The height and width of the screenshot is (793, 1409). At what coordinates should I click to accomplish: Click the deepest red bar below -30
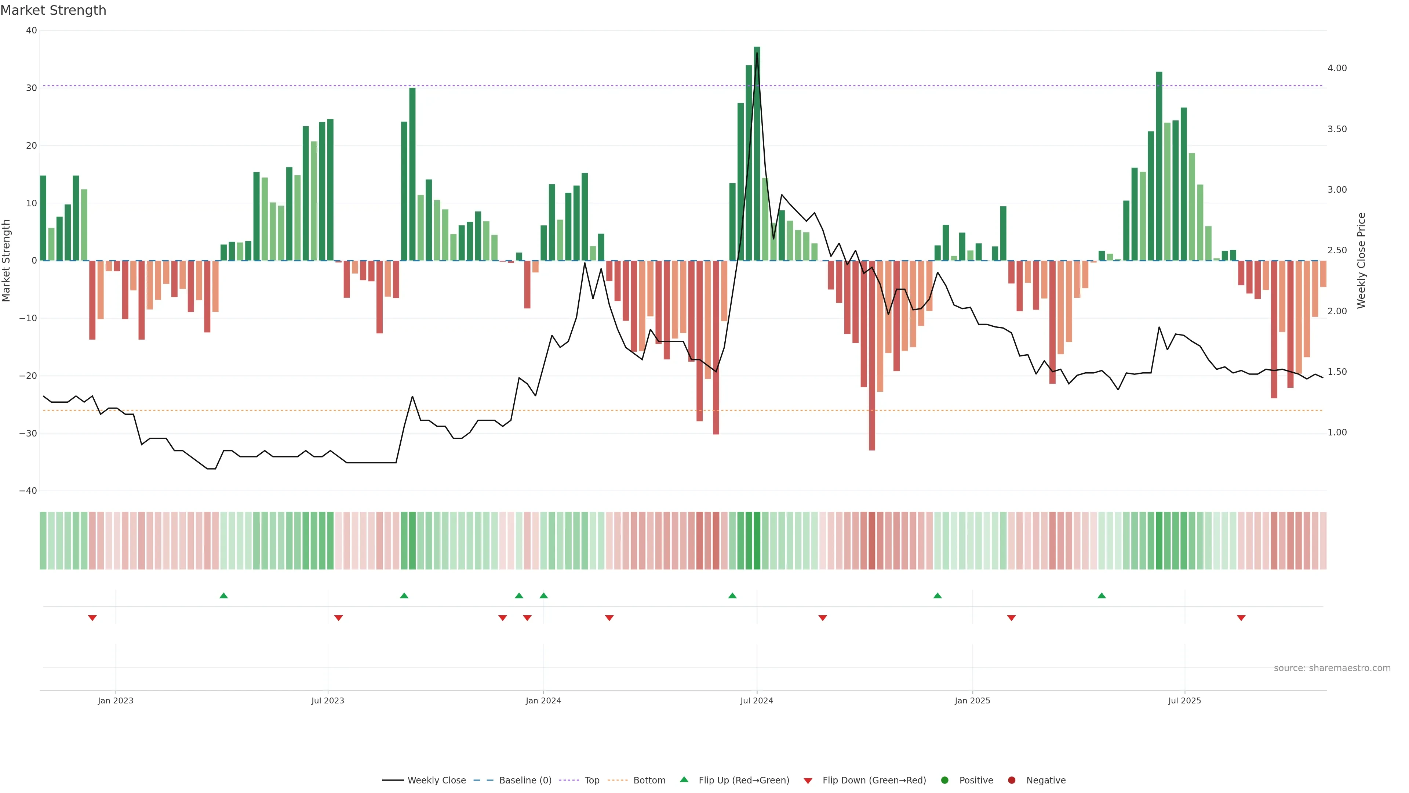872,356
